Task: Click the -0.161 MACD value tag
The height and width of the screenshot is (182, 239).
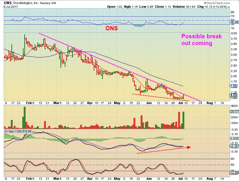Action: [x=234, y=146]
